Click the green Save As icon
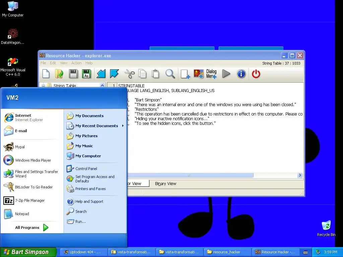 click(86, 74)
